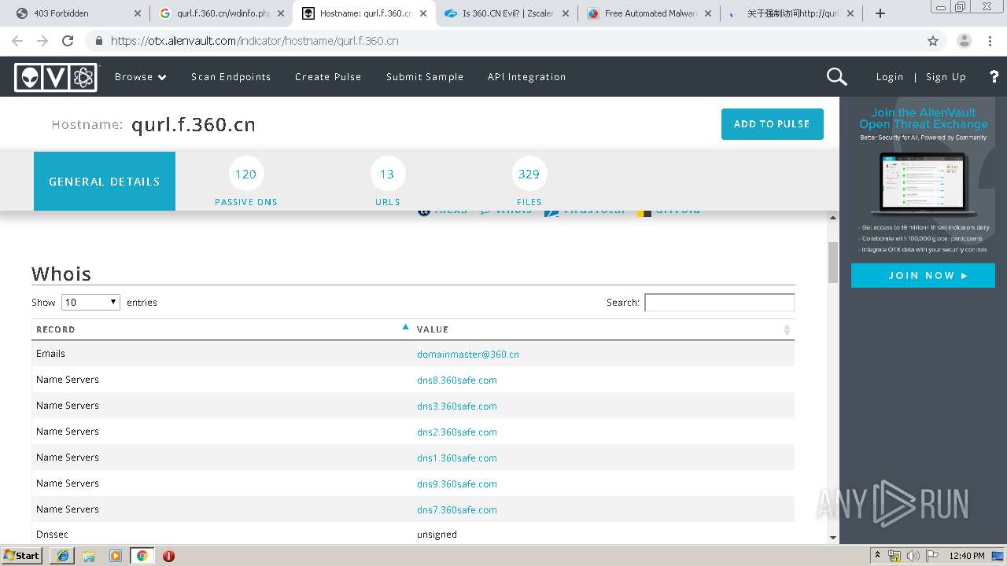Open dns1.360safe.com link
Viewport: 1007px width, 566px height.
click(457, 458)
